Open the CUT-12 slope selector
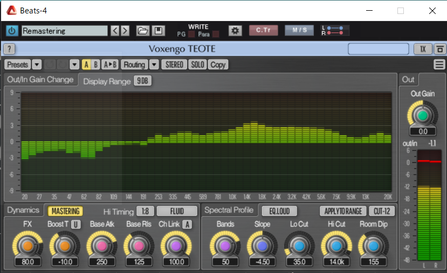Image resolution: width=447 pixels, height=273 pixels. (x=382, y=211)
